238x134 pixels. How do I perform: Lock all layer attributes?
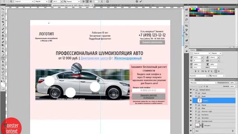tap(207, 86)
